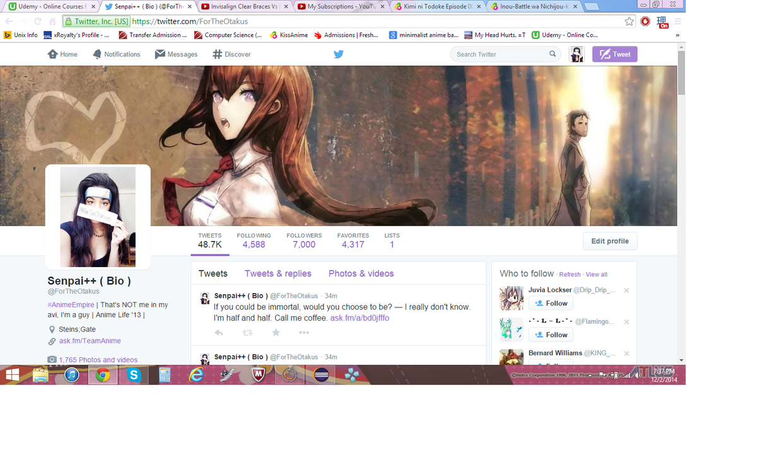
Task: Open ask.fm/a/bd0jfffo link in tweet
Action: click(x=360, y=318)
